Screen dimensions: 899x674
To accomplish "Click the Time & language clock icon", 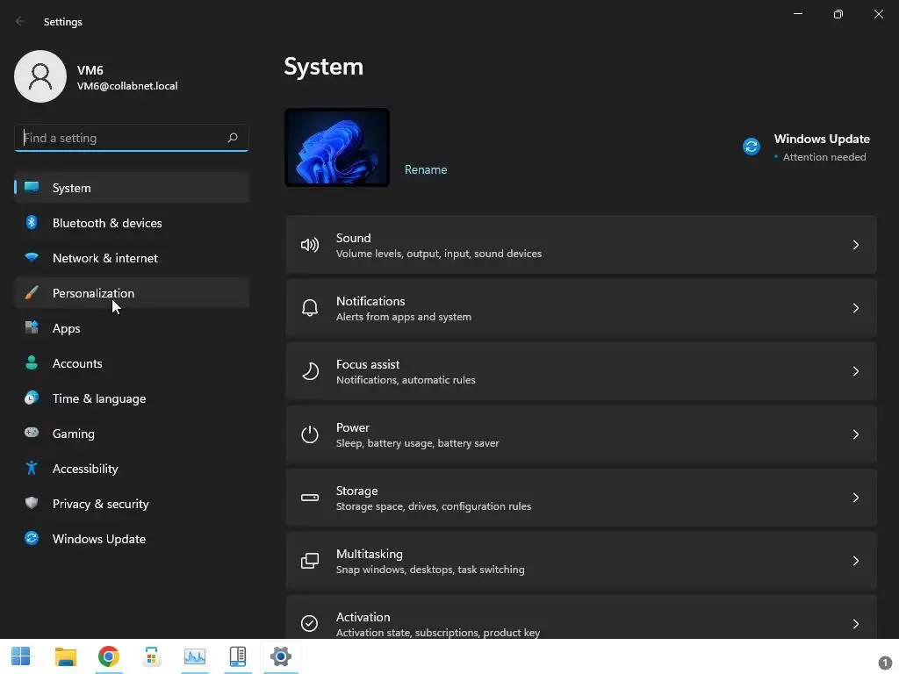I will point(32,398).
